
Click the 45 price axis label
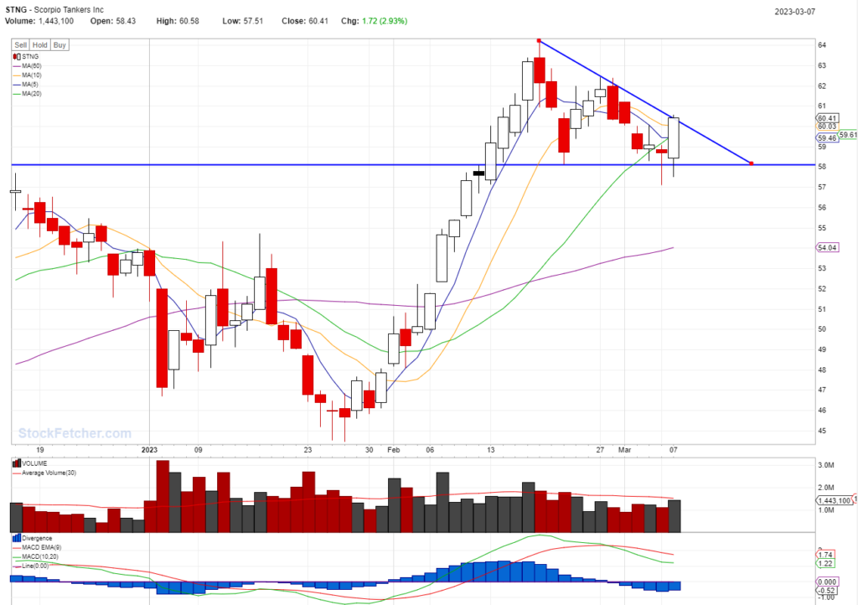pos(822,431)
